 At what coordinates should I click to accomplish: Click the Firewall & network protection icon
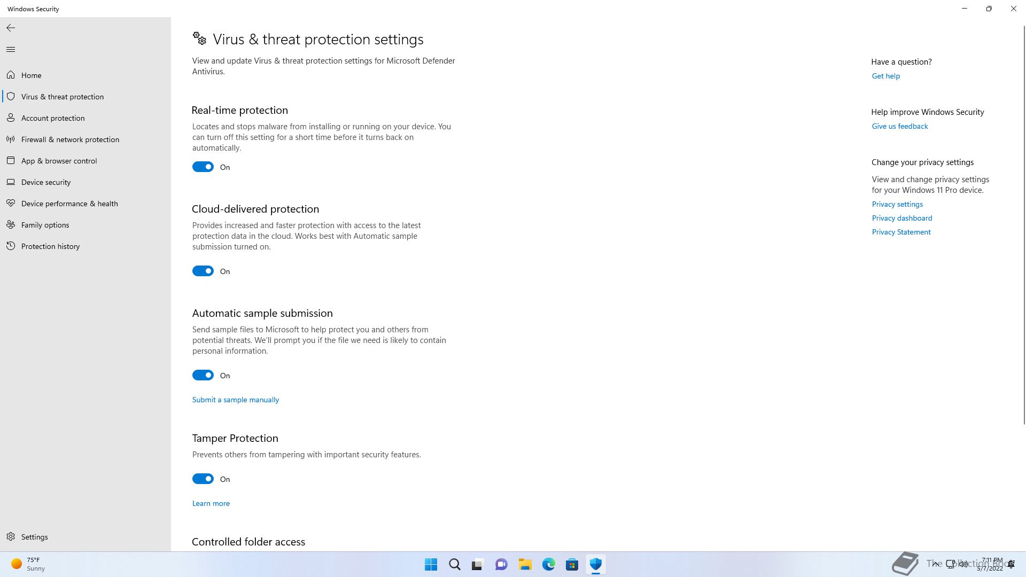tap(11, 139)
